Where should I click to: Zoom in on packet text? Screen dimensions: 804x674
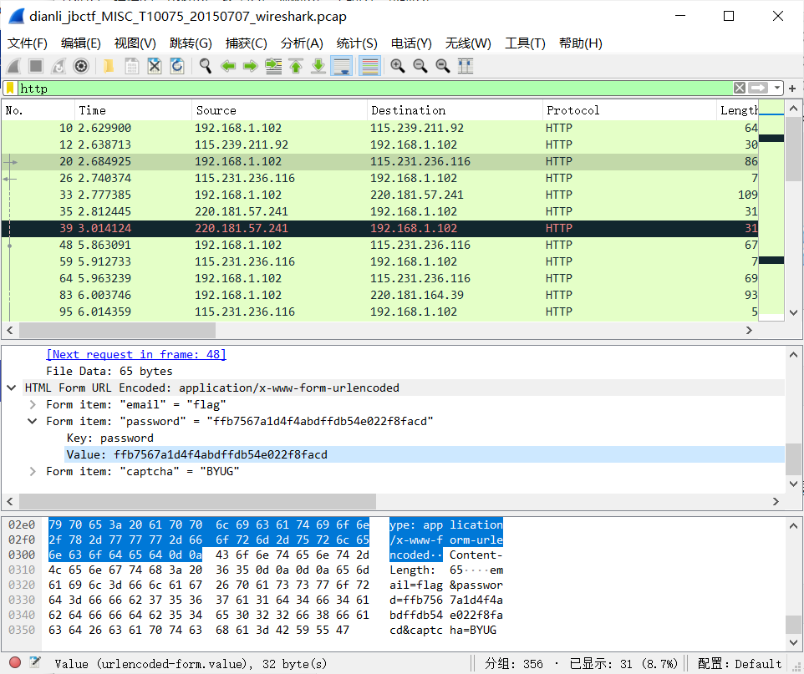tap(397, 66)
